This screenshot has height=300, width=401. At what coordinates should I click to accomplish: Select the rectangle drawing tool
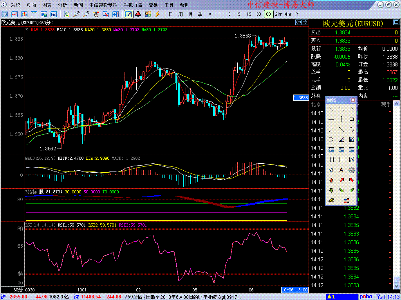click(x=351, y=119)
